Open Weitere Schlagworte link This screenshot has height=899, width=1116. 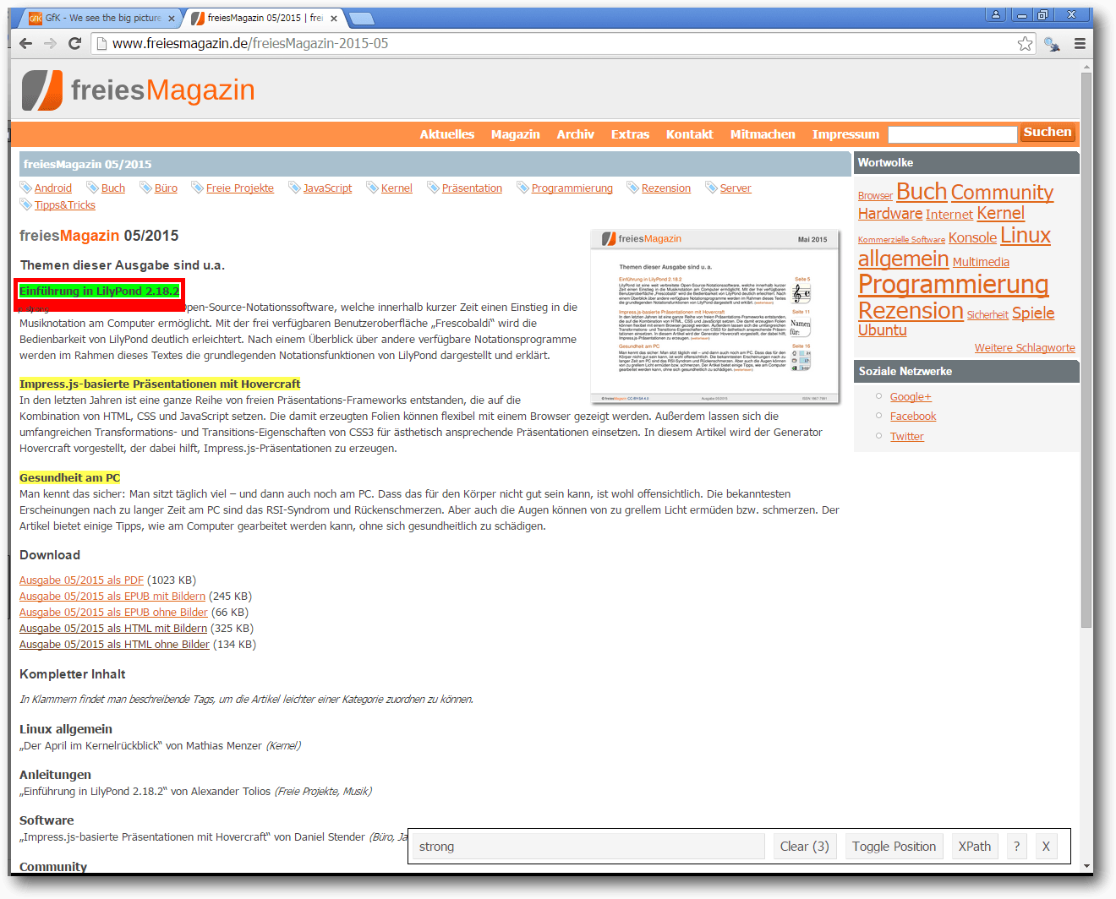pyautogui.click(x=1025, y=348)
